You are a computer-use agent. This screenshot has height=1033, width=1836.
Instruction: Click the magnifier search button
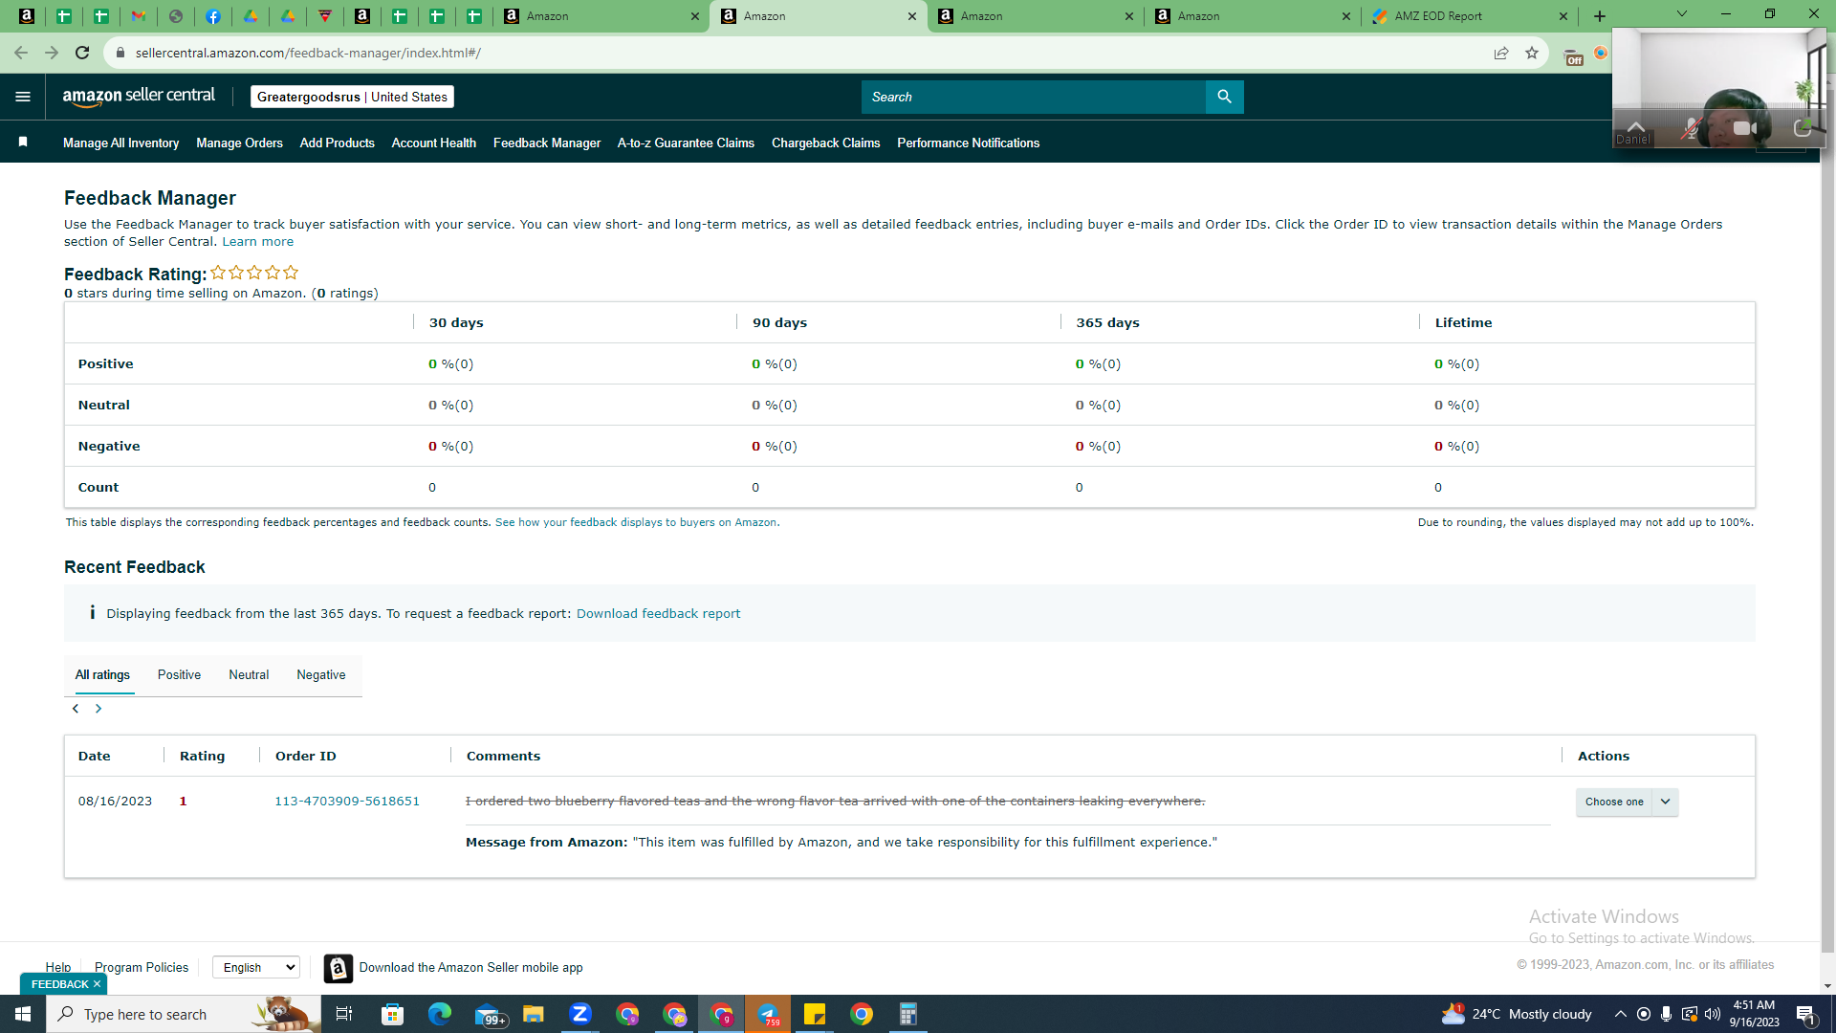(x=1224, y=97)
